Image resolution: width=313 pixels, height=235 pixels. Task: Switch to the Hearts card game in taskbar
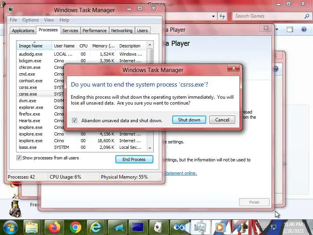[159, 228]
